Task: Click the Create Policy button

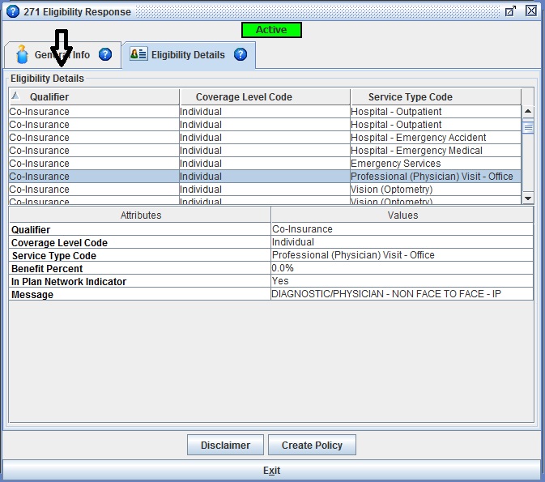Action: point(312,445)
